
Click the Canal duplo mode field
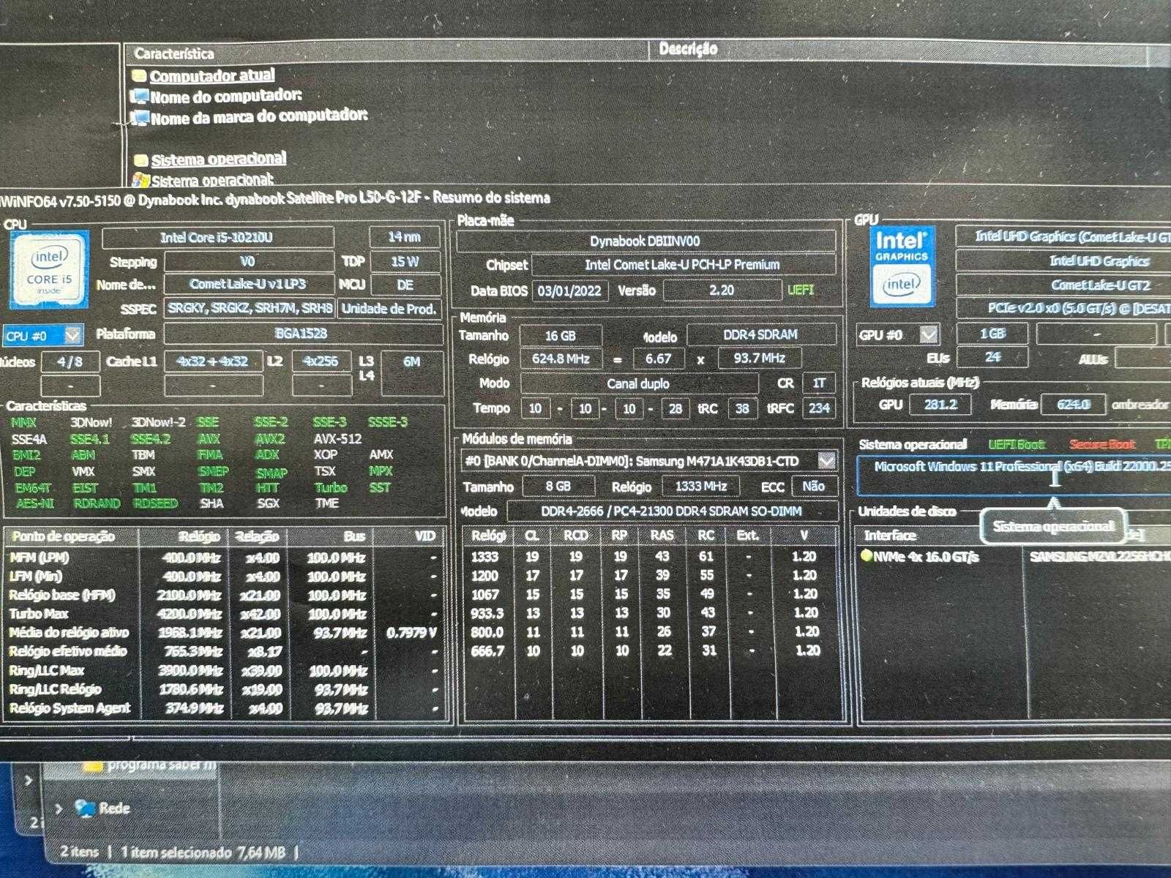click(x=638, y=383)
